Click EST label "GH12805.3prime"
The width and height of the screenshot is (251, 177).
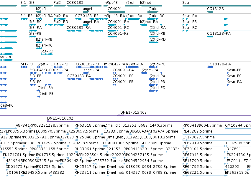(x=156, y=143)
